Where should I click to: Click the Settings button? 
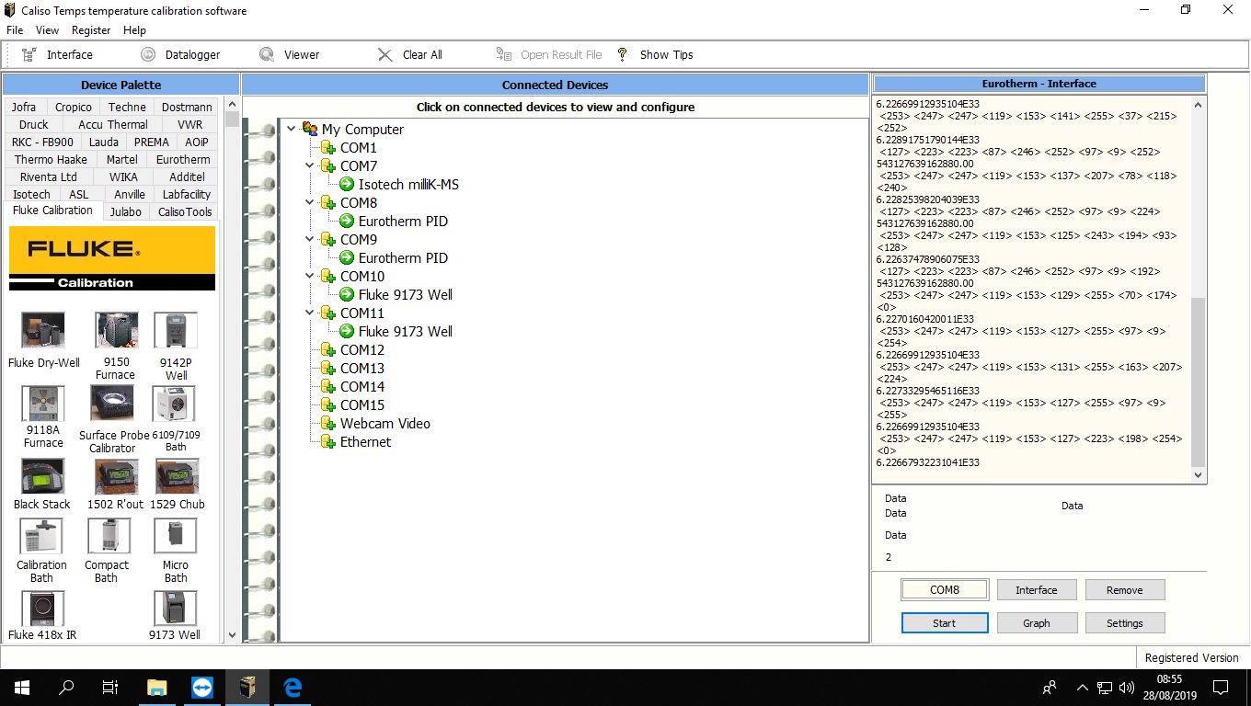pos(1125,622)
